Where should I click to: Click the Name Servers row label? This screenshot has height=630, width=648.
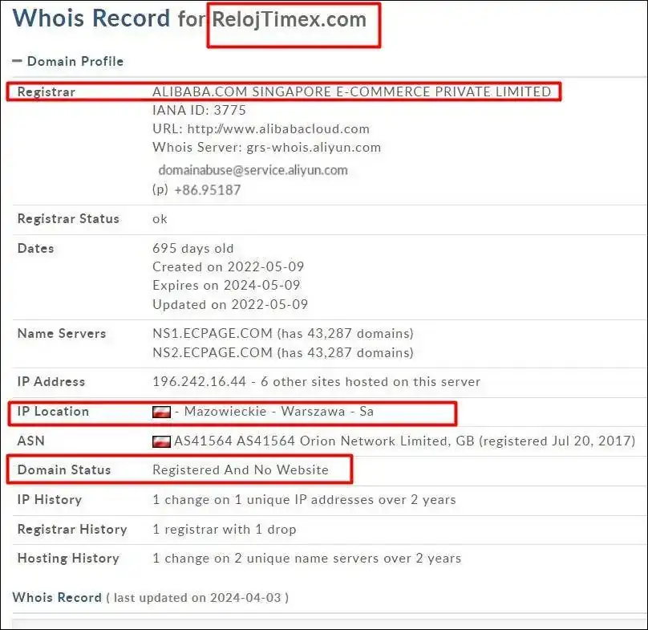click(62, 333)
